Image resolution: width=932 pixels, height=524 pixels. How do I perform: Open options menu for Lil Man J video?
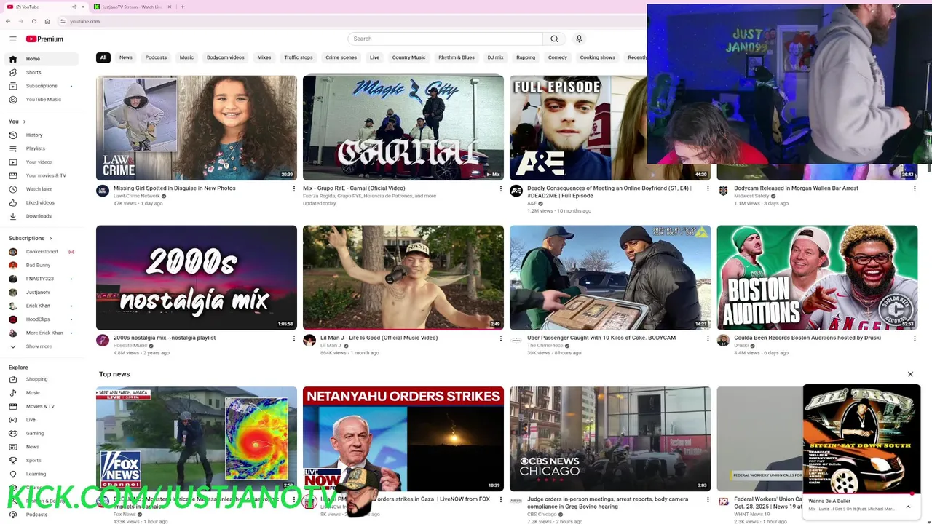click(501, 338)
